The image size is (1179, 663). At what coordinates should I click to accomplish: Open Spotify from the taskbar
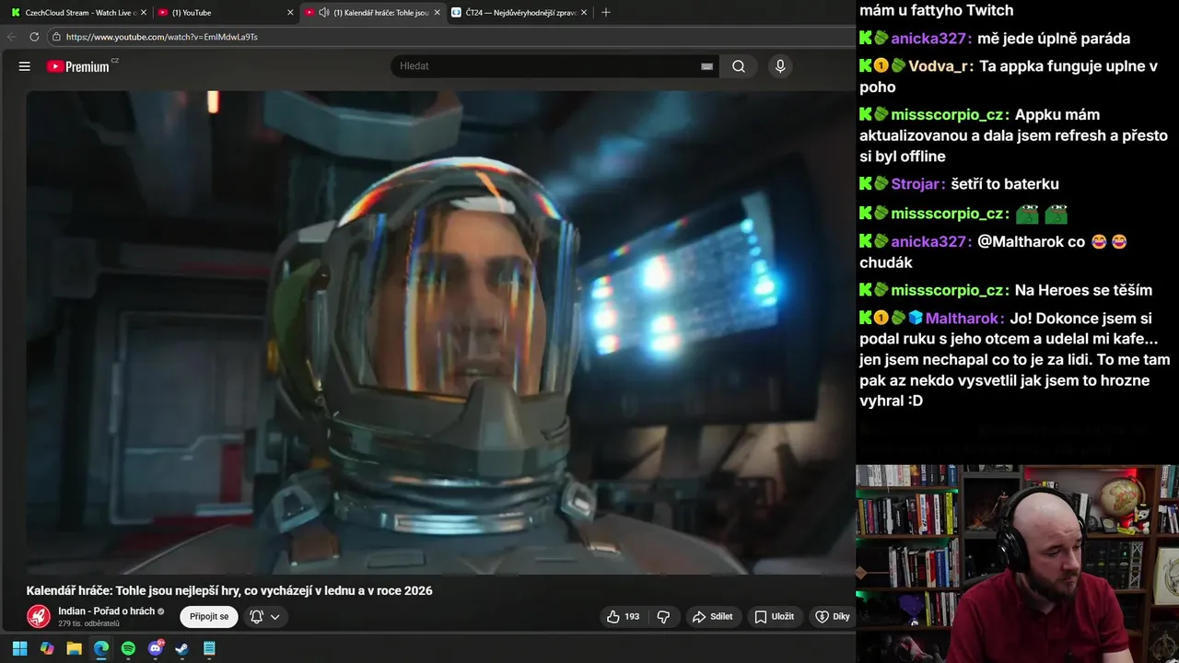coord(128,648)
